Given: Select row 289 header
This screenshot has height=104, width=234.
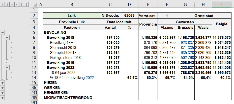Looking at the screenshot, I should (34, 98).
